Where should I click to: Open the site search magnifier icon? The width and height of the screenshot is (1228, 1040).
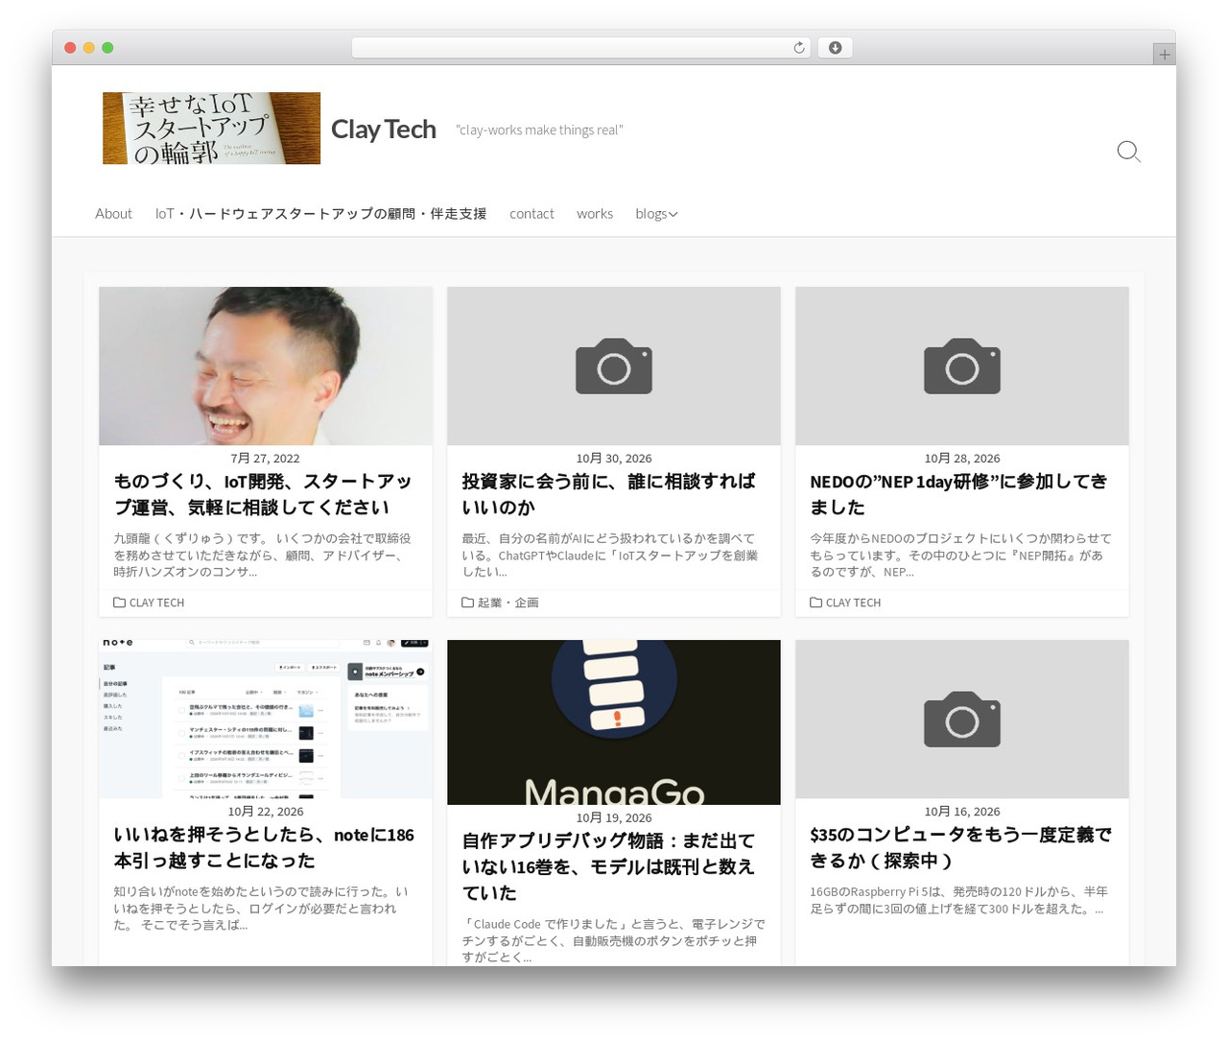[x=1128, y=152]
